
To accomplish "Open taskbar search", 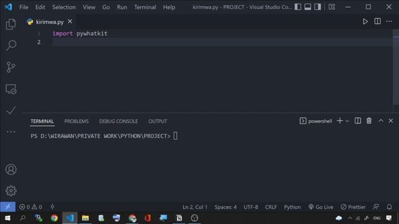I will click(22, 218).
